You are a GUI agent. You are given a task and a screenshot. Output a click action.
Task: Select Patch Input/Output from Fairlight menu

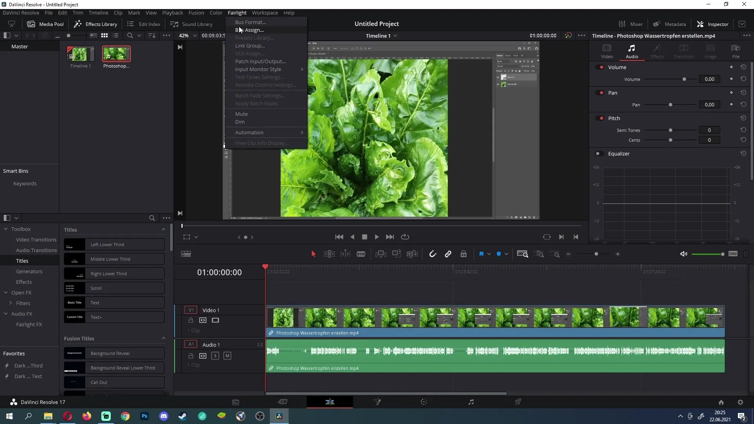(260, 61)
